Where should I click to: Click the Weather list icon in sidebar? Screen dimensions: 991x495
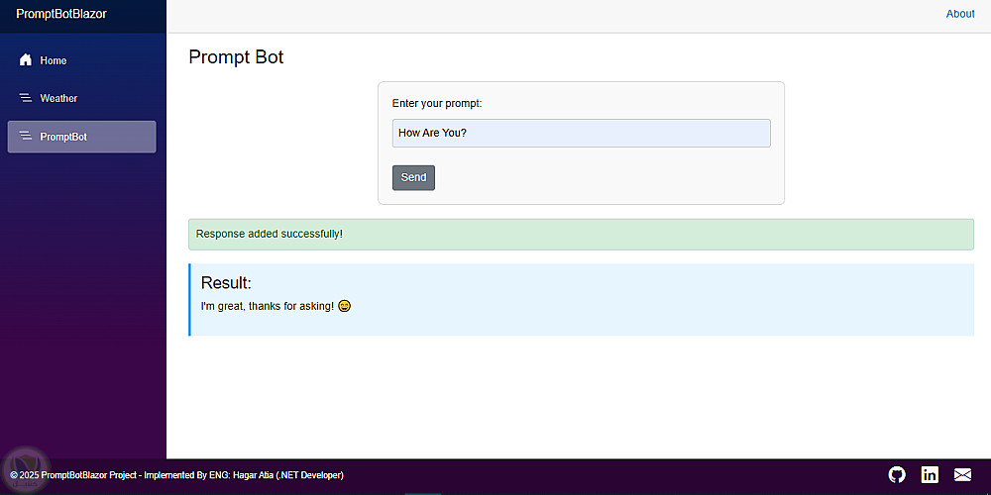click(x=26, y=98)
